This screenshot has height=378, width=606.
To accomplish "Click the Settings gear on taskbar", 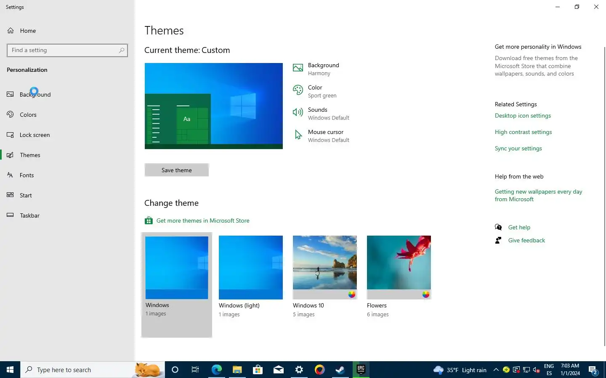I will (x=299, y=370).
